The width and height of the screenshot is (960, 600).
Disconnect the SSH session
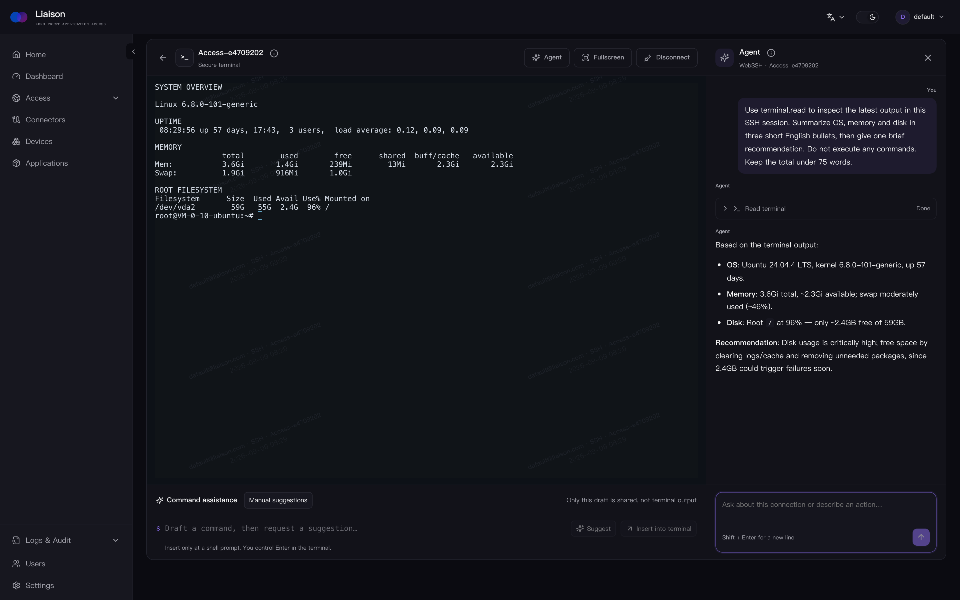pos(667,57)
